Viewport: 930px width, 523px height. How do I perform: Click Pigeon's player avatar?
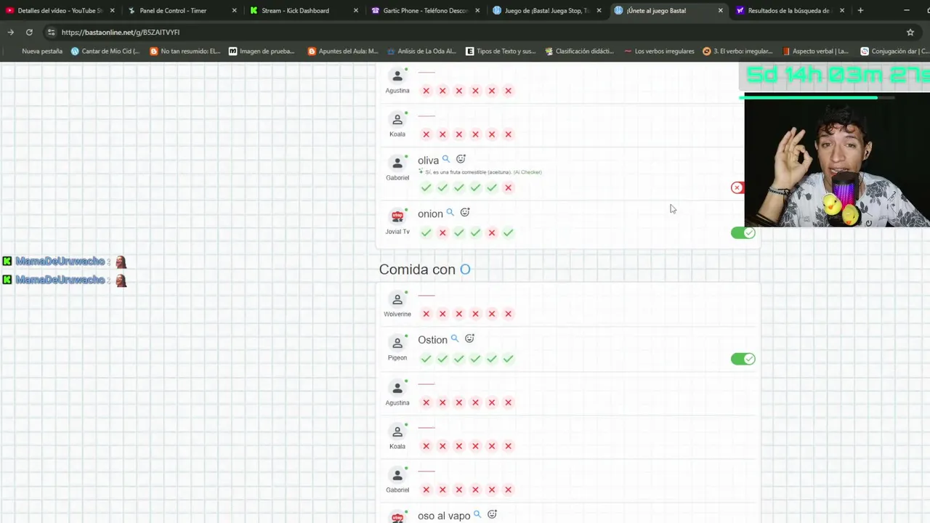[x=397, y=343]
